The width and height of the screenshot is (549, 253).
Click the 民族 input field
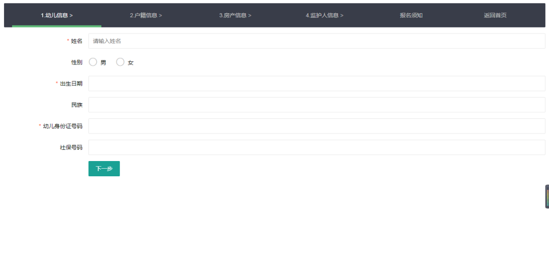[x=317, y=105]
